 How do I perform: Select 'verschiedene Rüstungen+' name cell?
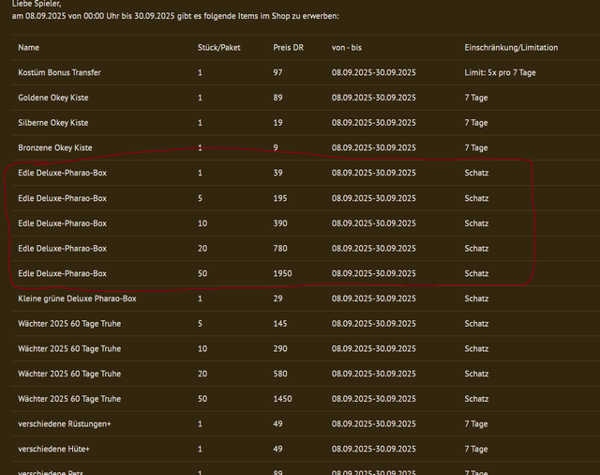pyautogui.click(x=65, y=424)
